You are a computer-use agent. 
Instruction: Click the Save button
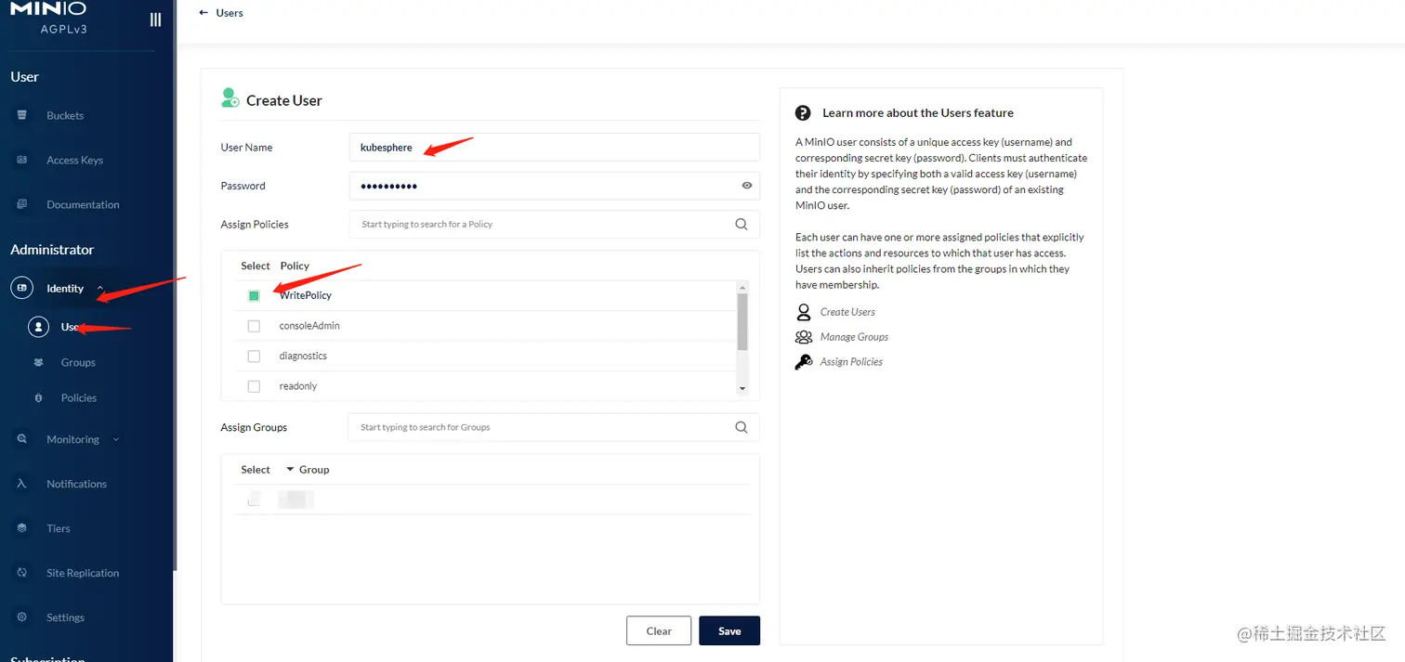(x=729, y=630)
